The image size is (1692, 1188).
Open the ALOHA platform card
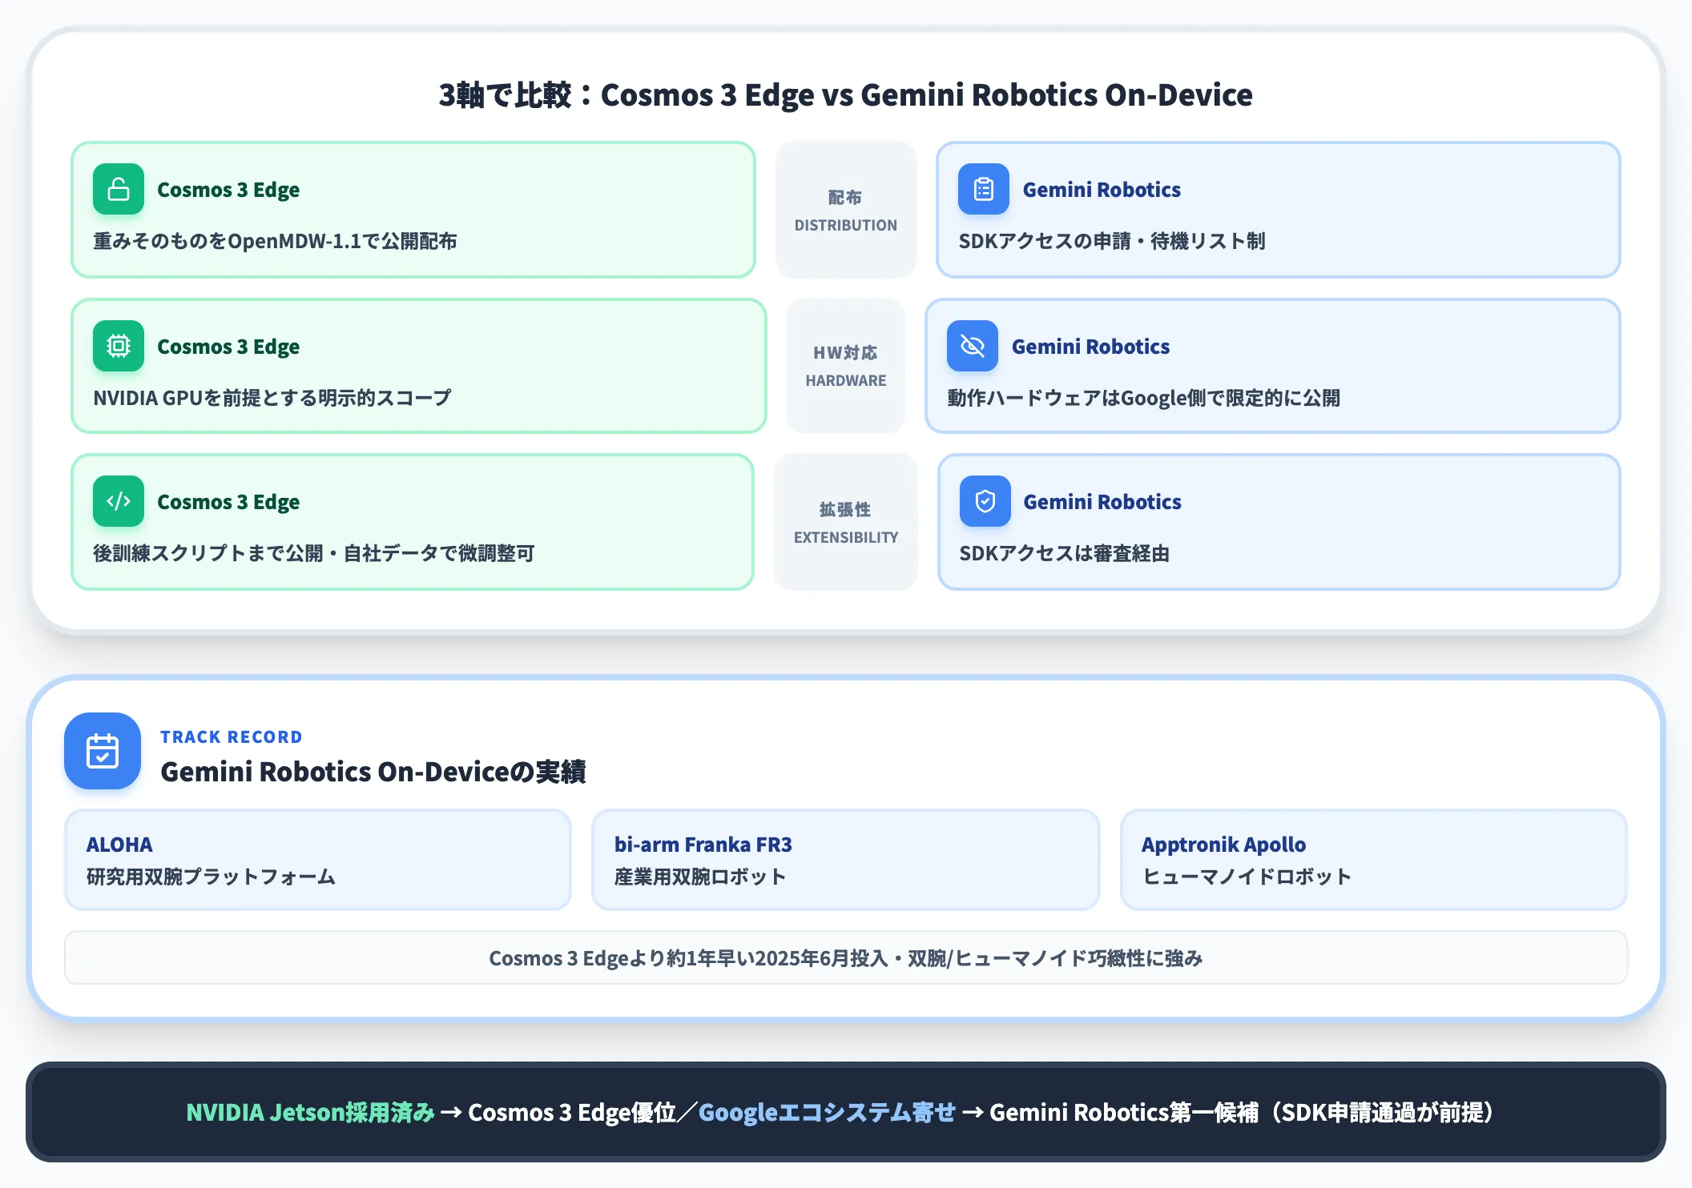pyautogui.click(x=318, y=860)
